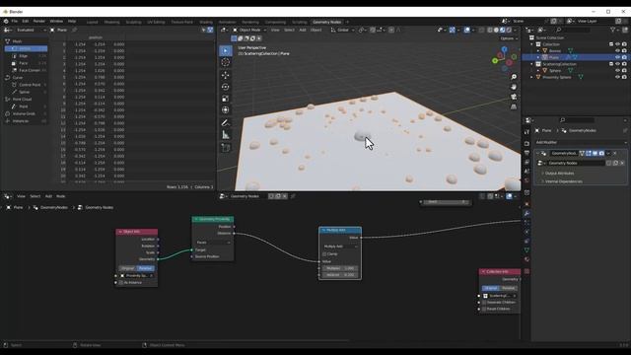Click Original button in Object Info node
This screenshot has height=355, width=631.
(x=127, y=268)
